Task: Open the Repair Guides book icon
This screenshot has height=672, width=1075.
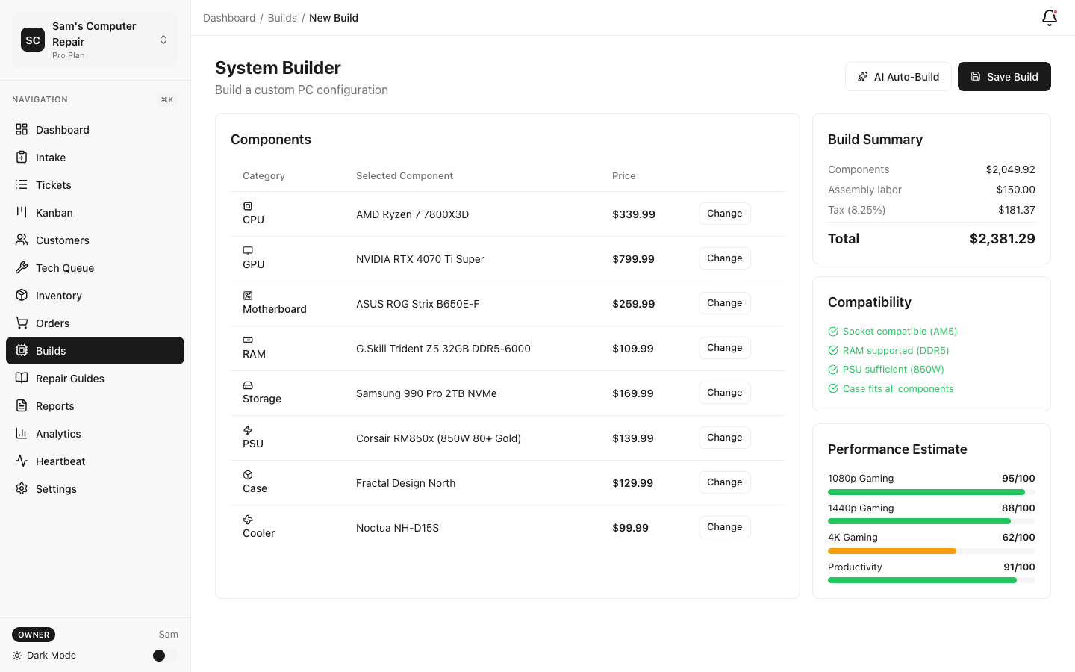Action: (22, 378)
